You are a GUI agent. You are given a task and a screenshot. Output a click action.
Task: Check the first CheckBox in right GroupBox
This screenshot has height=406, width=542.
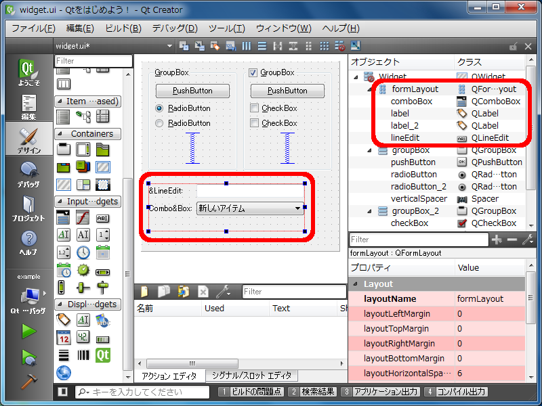pyautogui.click(x=255, y=108)
